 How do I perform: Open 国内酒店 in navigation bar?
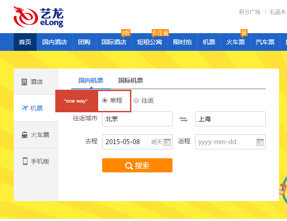coord(54,42)
